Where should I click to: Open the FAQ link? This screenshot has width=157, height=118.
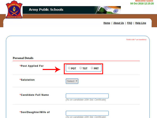click(130, 23)
